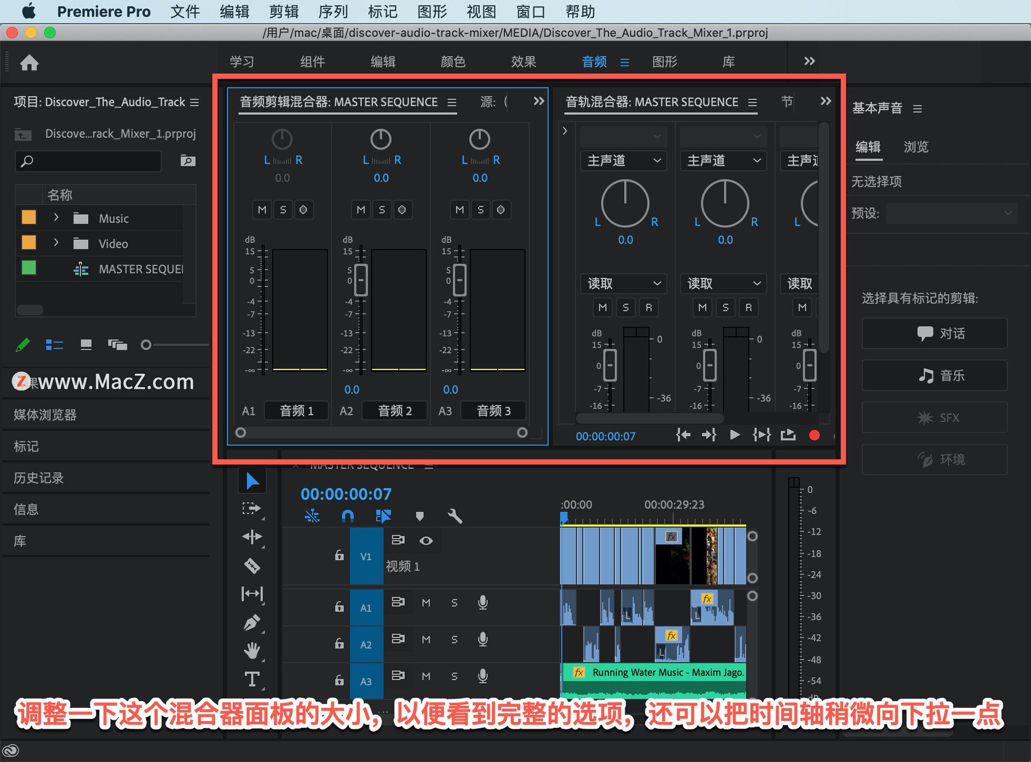The width and height of the screenshot is (1031, 762).
Task: Expand the Music bin
Action: pyautogui.click(x=56, y=217)
